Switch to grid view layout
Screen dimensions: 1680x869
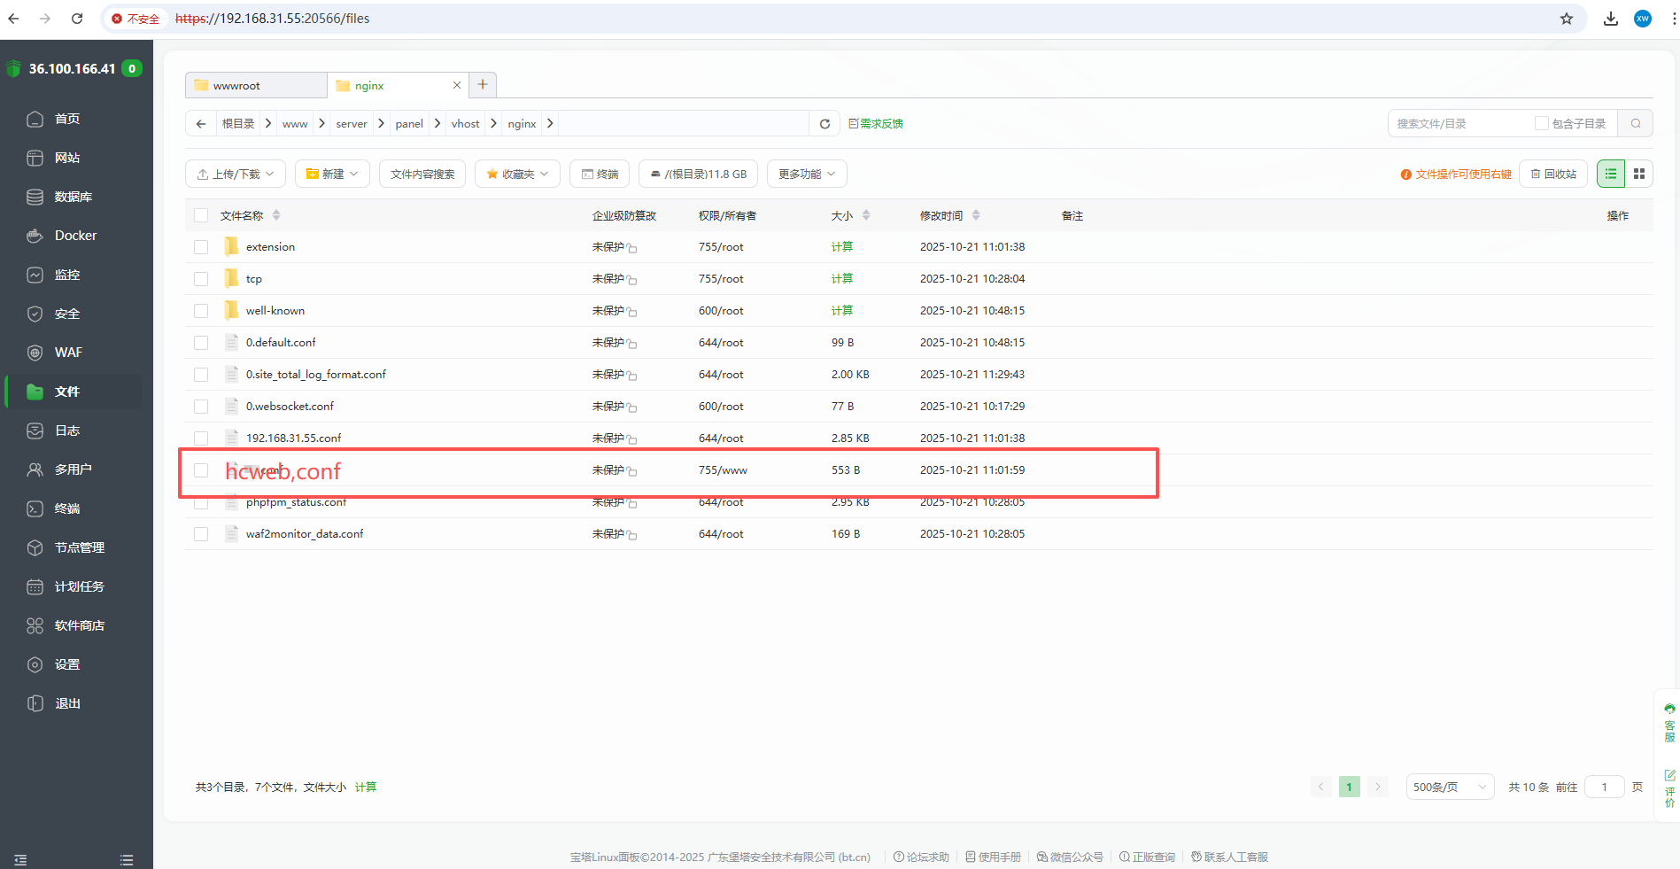(1639, 174)
